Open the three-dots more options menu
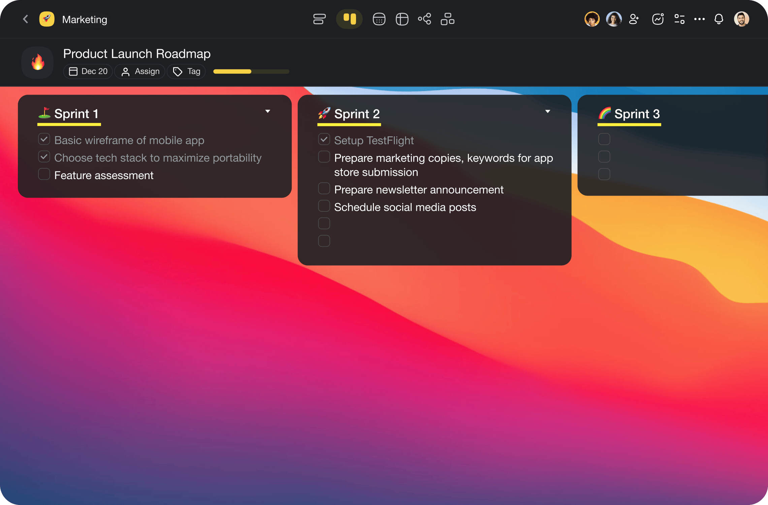The height and width of the screenshot is (505, 768). [x=699, y=19]
